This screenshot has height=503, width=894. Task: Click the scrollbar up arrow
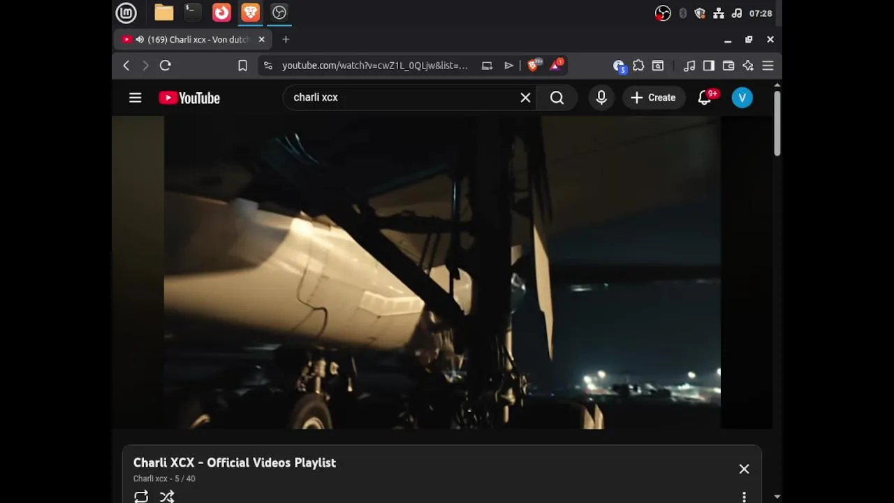pyautogui.click(x=777, y=85)
